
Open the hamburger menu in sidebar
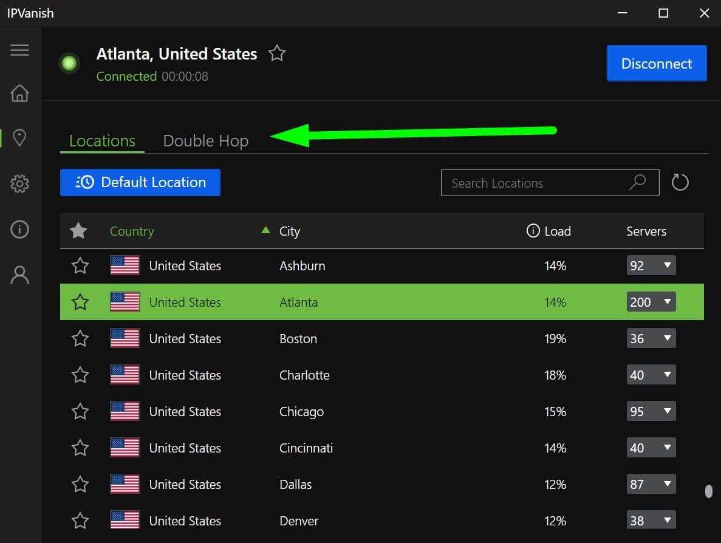pos(20,50)
